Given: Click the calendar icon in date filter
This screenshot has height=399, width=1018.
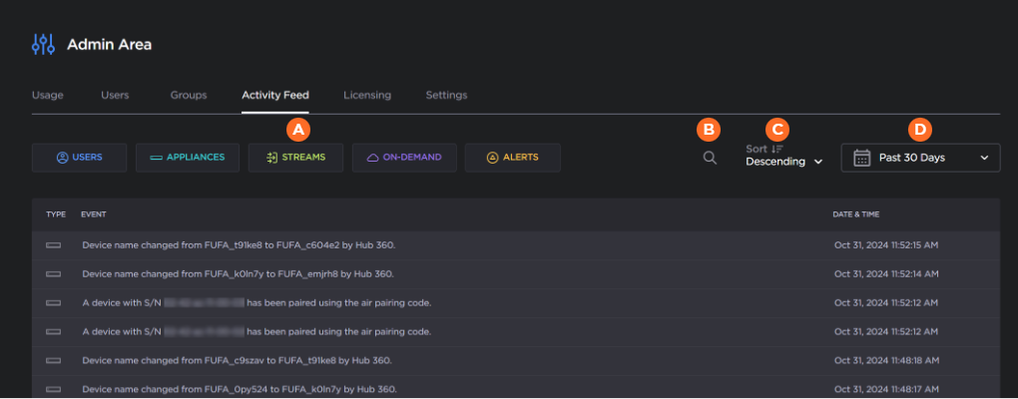Looking at the screenshot, I should coord(862,158).
